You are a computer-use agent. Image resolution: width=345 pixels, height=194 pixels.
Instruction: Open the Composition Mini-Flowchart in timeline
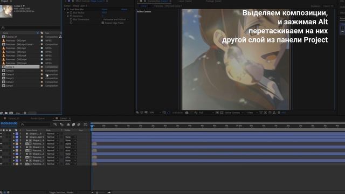coord(55,124)
